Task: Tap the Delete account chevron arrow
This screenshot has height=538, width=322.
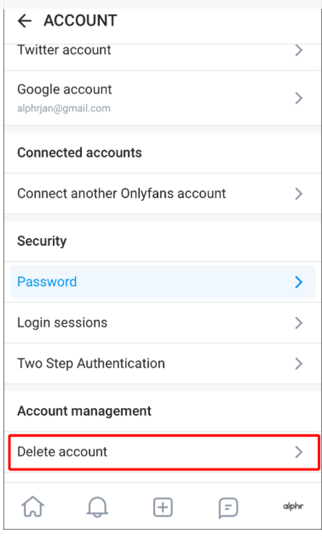Action: point(299,452)
